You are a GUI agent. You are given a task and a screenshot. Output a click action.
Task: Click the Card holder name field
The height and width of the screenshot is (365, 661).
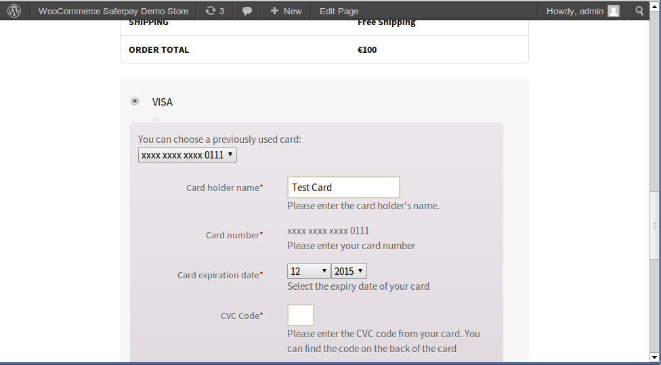pyautogui.click(x=343, y=188)
